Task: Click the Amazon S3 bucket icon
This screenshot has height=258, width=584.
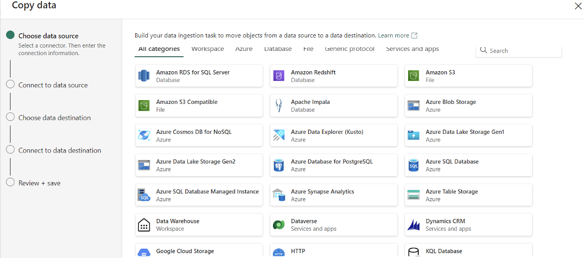Action: (413, 76)
